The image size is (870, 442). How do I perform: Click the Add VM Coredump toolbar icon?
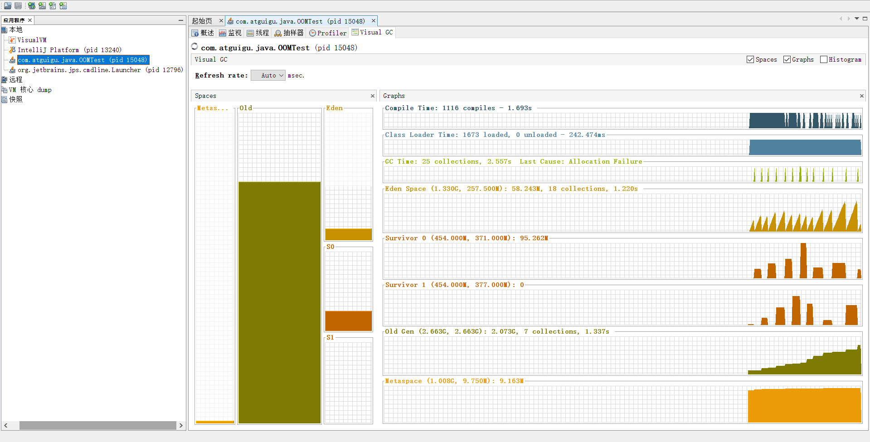(x=53, y=6)
